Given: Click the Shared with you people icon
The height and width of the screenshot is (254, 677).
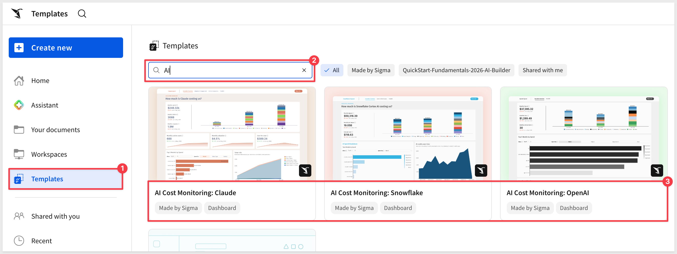Looking at the screenshot, I should [19, 216].
